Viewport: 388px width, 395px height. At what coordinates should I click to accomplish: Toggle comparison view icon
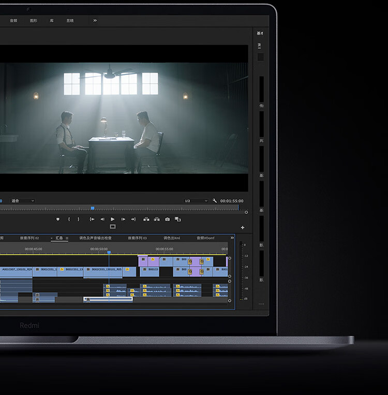(178, 219)
